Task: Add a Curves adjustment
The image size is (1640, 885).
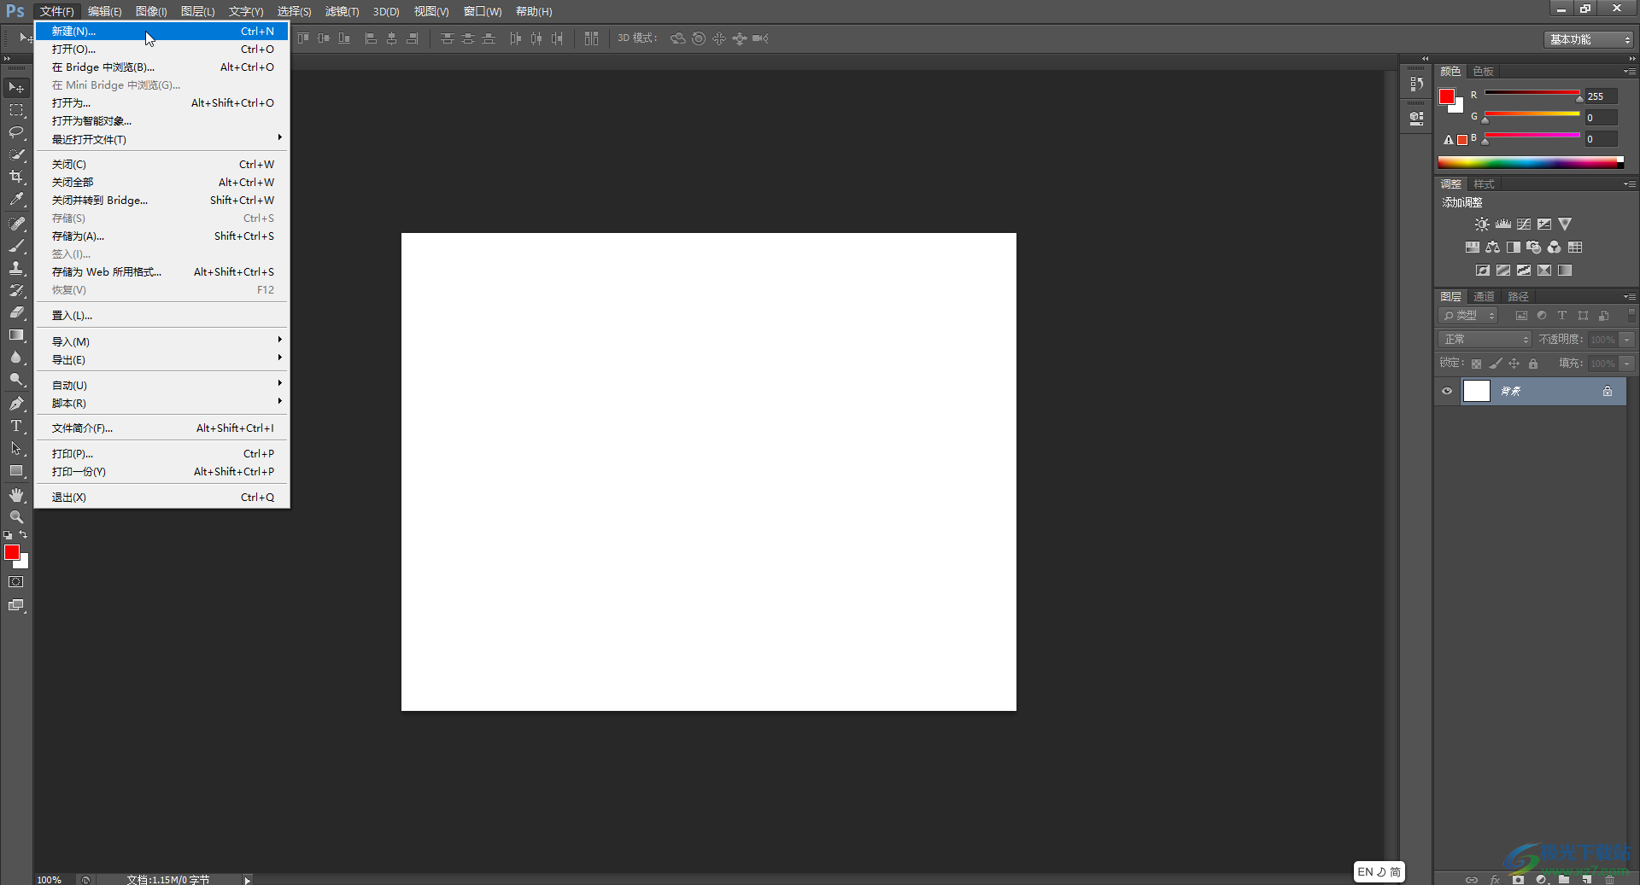Action: tap(1524, 224)
